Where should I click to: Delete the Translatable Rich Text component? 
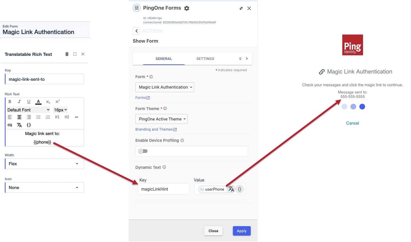coord(67,54)
